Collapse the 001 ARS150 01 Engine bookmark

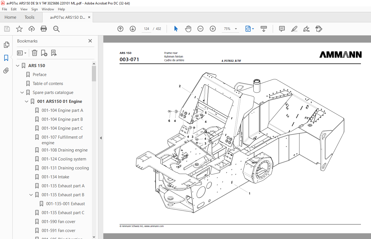pyautogui.click(x=27, y=101)
